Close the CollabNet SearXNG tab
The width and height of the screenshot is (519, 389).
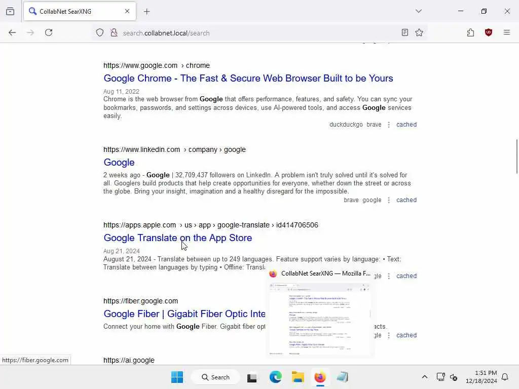pos(127,11)
